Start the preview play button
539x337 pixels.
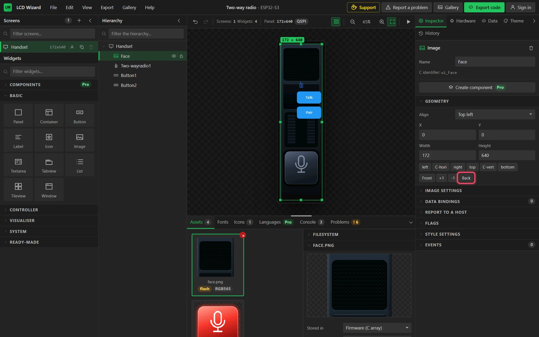tap(408, 22)
